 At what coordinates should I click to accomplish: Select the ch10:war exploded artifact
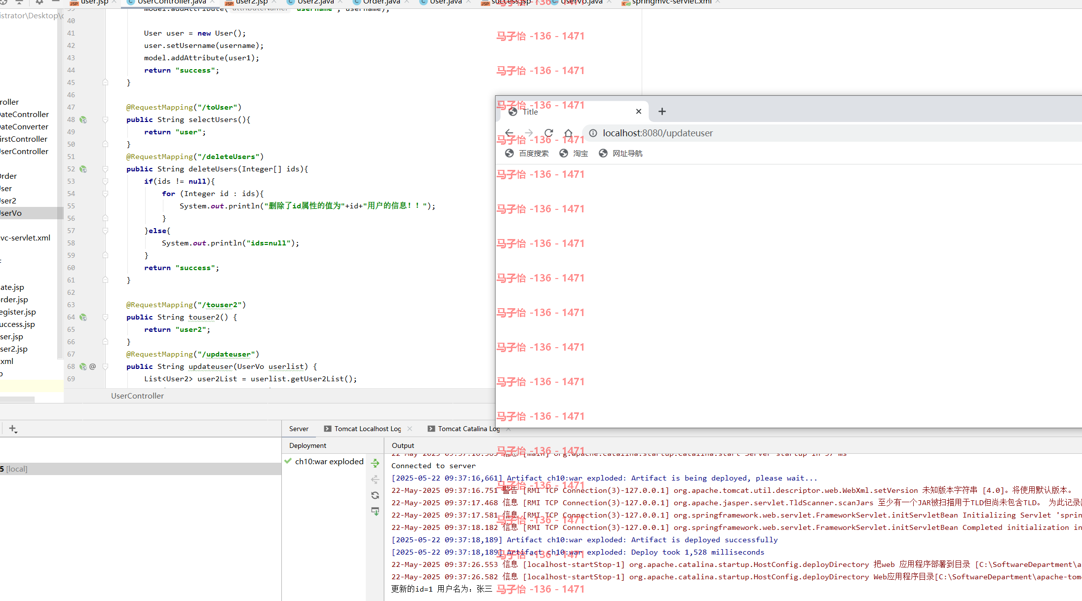point(324,461)
